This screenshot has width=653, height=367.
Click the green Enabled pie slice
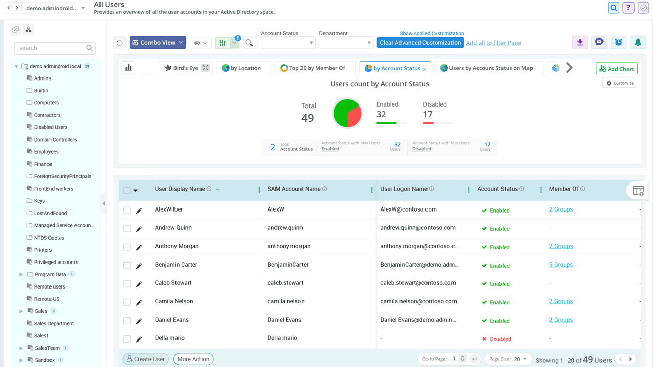tap(341, 111)
